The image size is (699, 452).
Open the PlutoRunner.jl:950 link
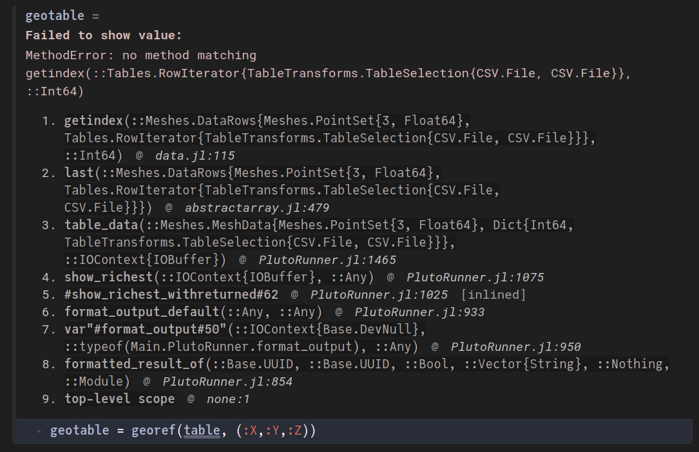(x=516, y=347)
